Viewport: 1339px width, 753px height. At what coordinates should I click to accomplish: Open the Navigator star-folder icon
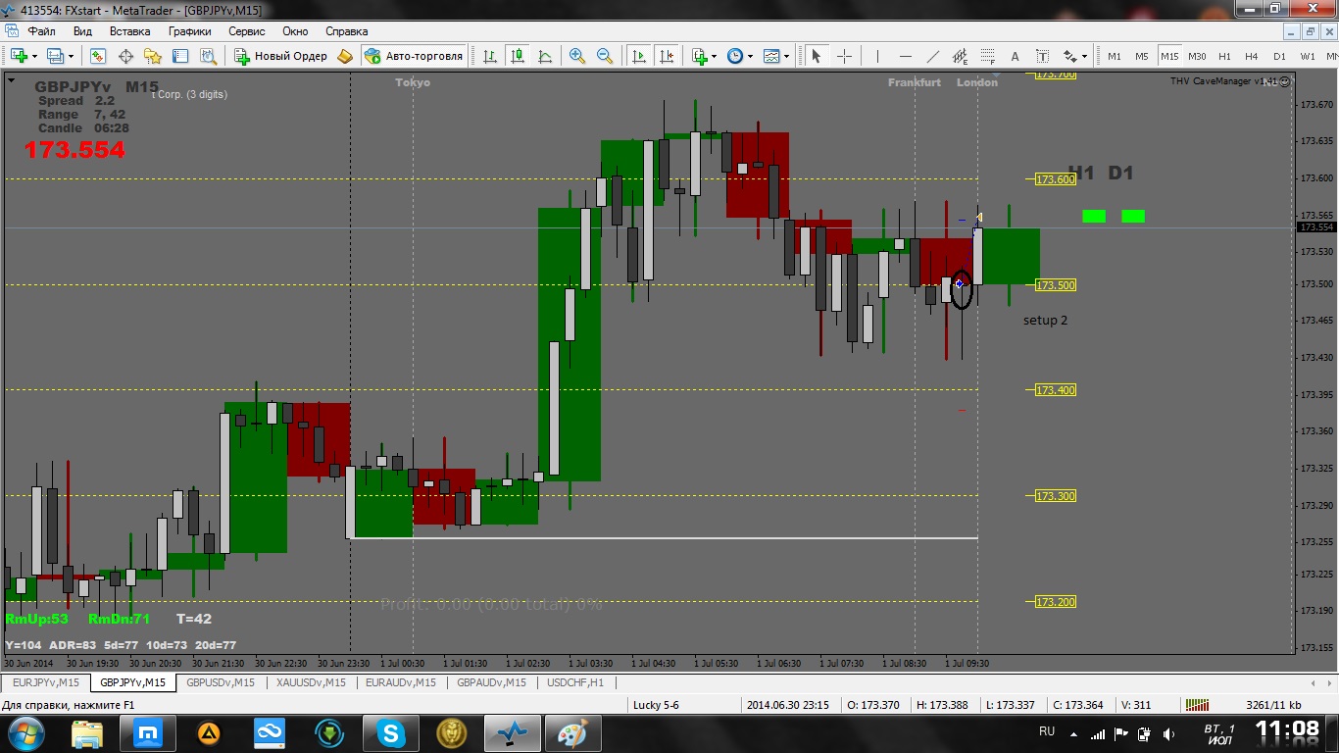click(x=153, y=56)
